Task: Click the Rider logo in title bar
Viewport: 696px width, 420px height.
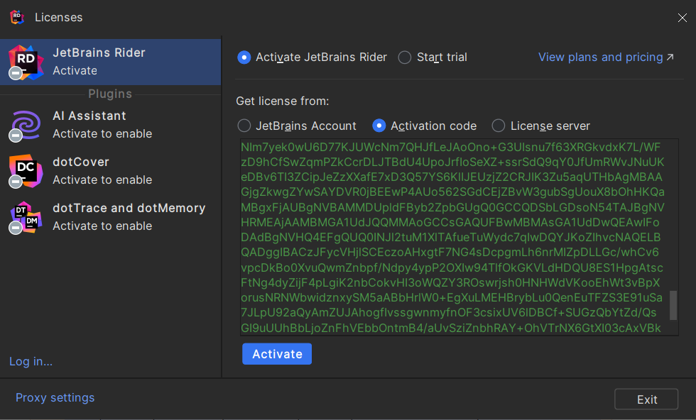Action: 17,17
